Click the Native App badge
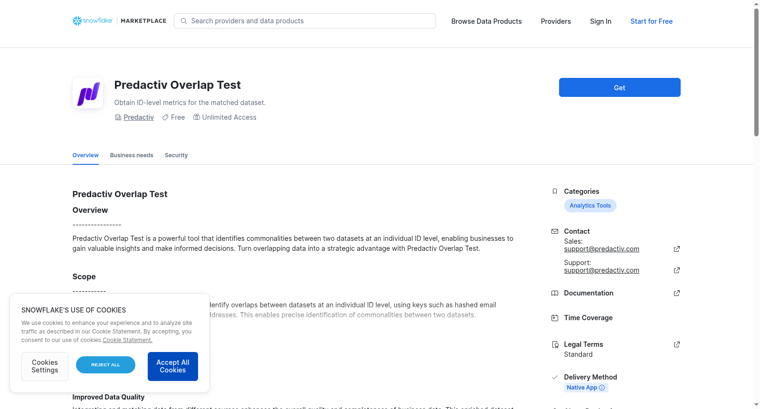This screenshot has height=409, width=760. pos(586,388)
